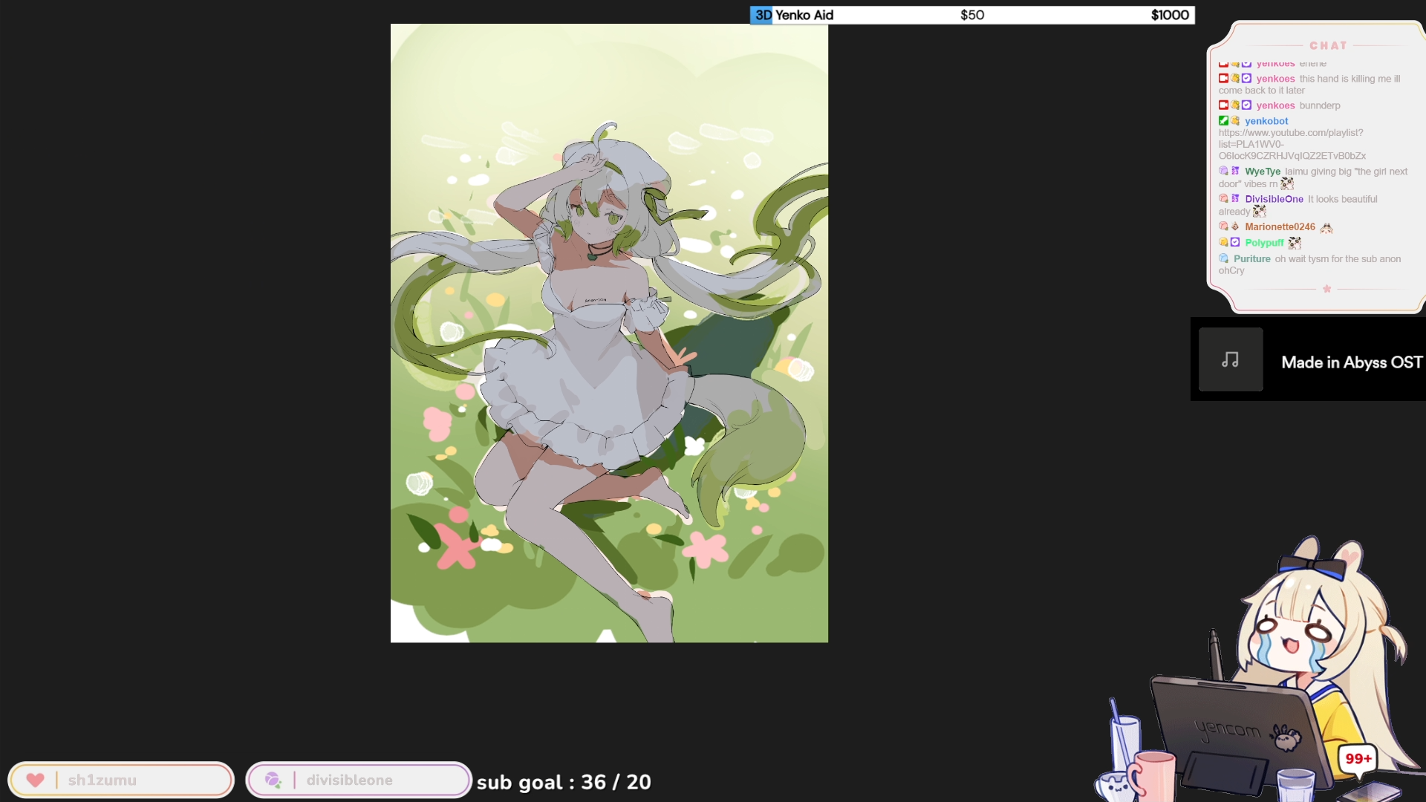This screenshot has width=1426, height=802.
Task: Click the yenkobot username in chat
Action: pos(1266,121)
